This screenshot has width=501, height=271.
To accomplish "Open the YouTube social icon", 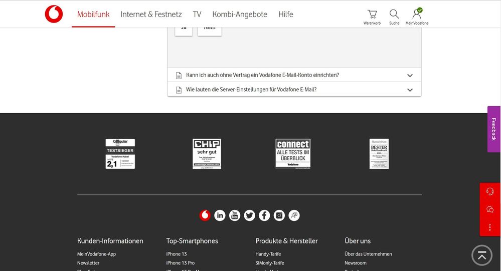I will pyautogui.click(x=235, y=215).
